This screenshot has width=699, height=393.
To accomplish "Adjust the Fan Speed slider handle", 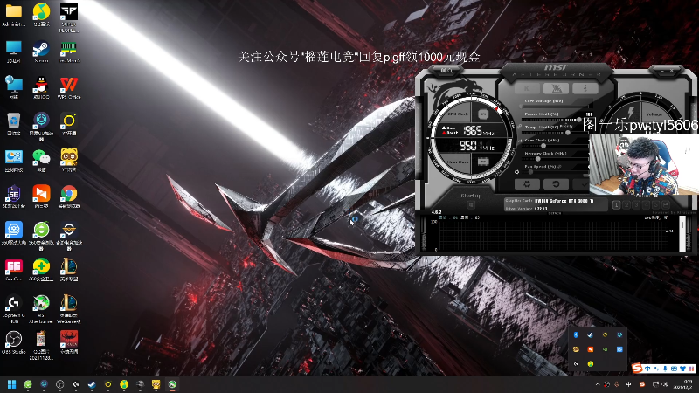I will [531, 171].
